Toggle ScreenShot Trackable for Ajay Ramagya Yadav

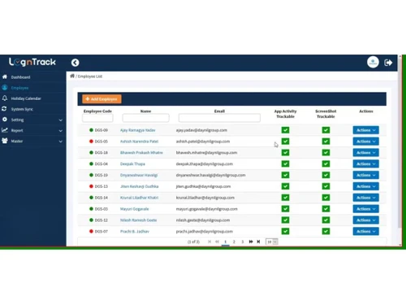click(326, 130)
